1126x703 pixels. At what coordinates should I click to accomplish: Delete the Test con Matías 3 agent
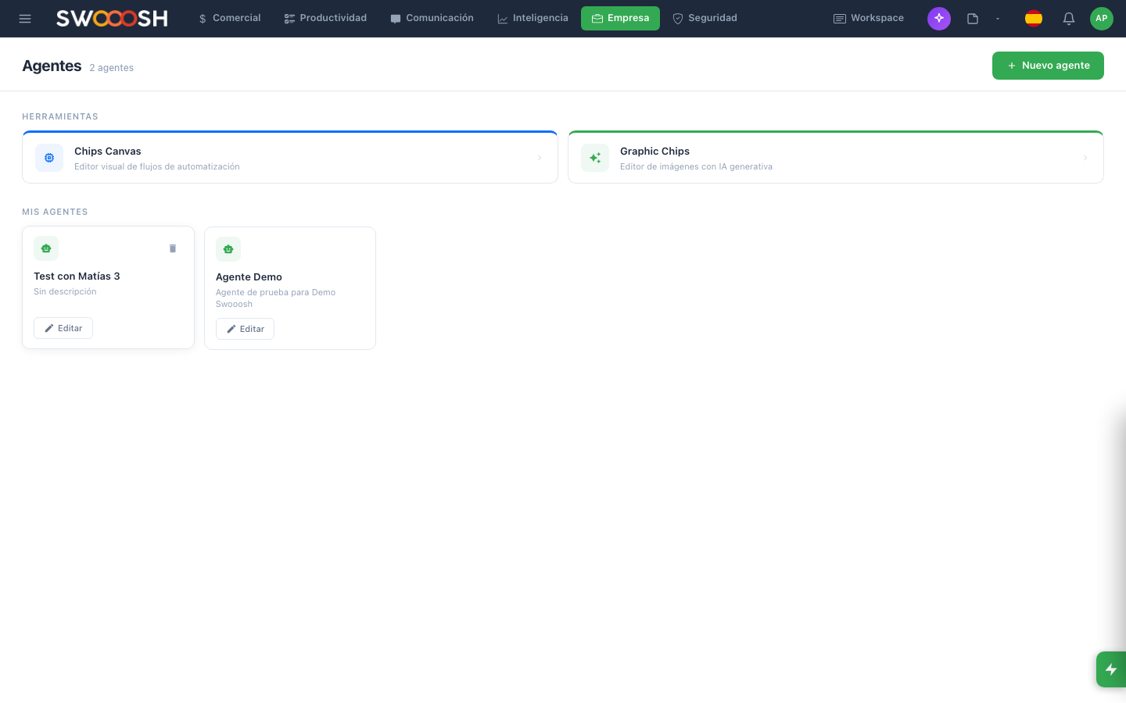(x=173, y=248)
